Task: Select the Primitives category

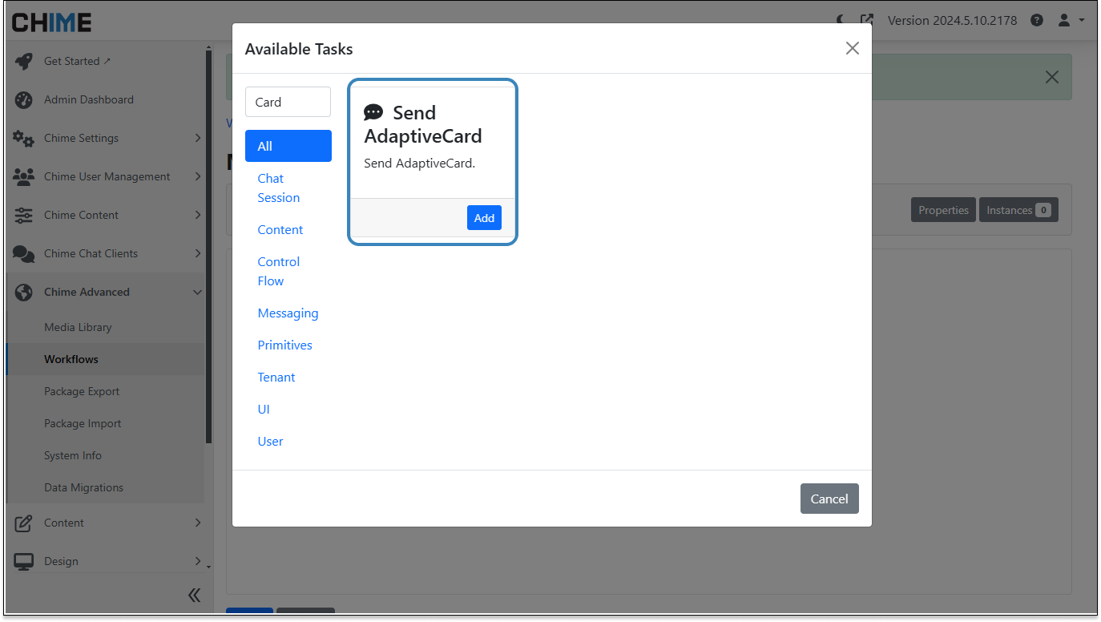Action: 288,345
